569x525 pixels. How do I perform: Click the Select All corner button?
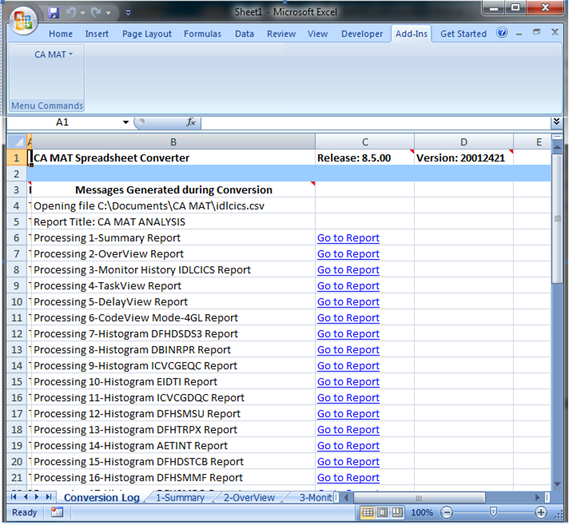click(16, 141)
